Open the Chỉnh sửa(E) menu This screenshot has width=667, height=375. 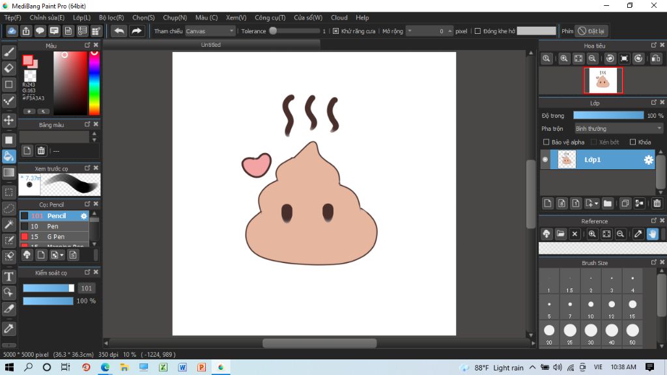[x=47, y=18]
